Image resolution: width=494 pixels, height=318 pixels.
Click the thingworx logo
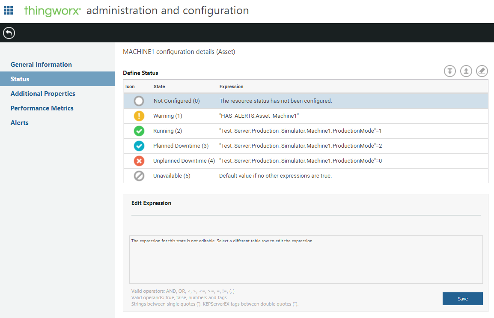(x=53, y=11)
